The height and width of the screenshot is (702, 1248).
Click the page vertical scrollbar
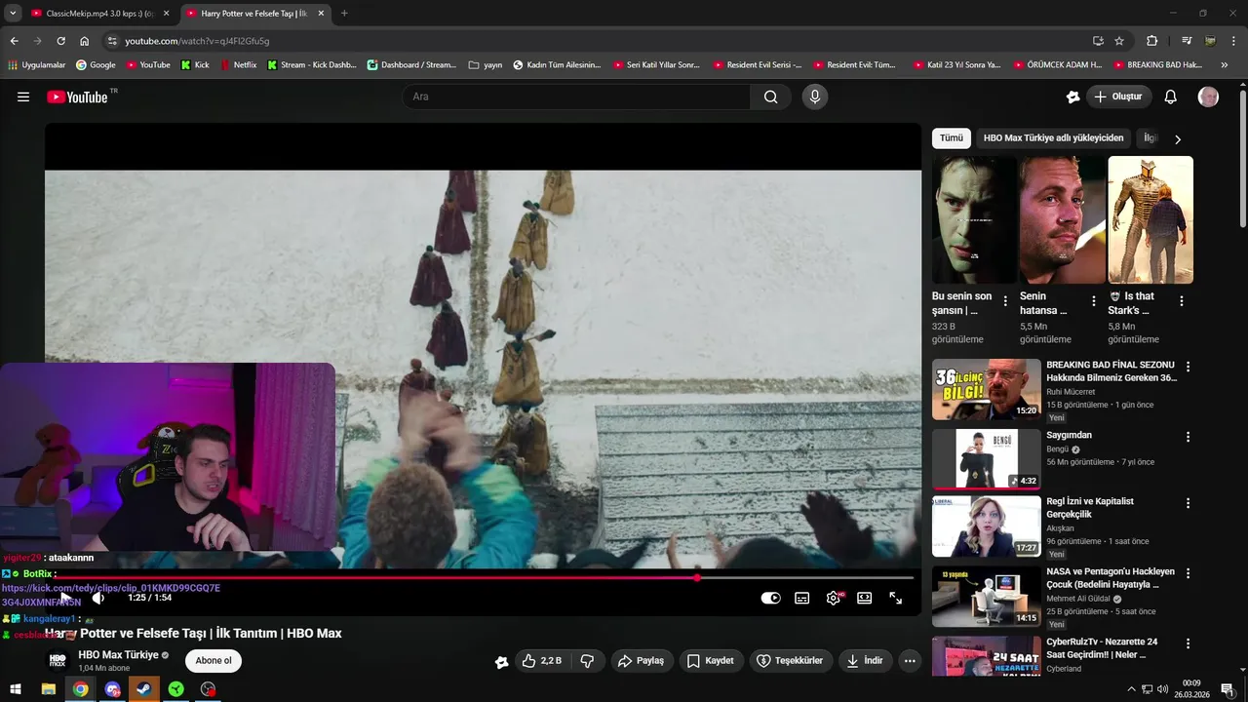coord(1243,158)
